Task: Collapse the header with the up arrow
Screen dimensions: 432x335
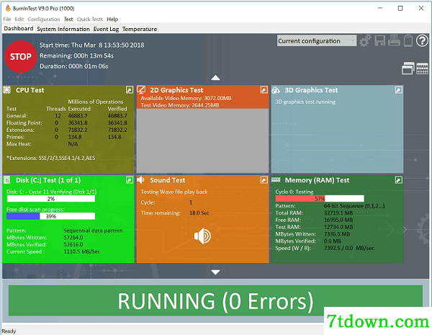Action: tap(215, 78)
